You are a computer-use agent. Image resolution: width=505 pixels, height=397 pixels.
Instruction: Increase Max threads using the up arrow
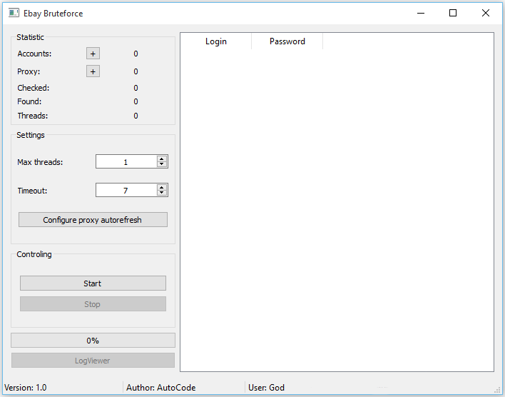point(162,159)
